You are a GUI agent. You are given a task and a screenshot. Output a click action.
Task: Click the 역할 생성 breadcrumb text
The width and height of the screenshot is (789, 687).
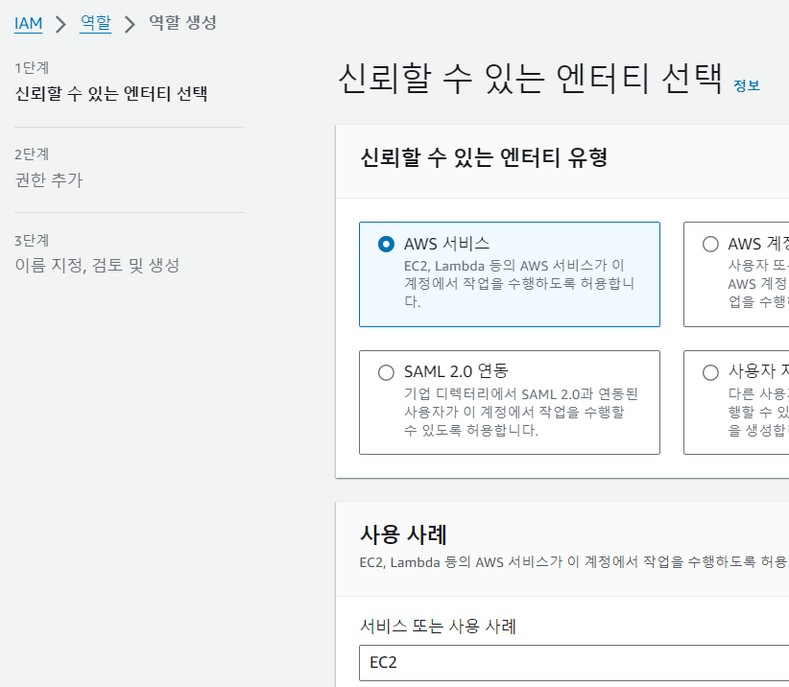click(182, 23)
